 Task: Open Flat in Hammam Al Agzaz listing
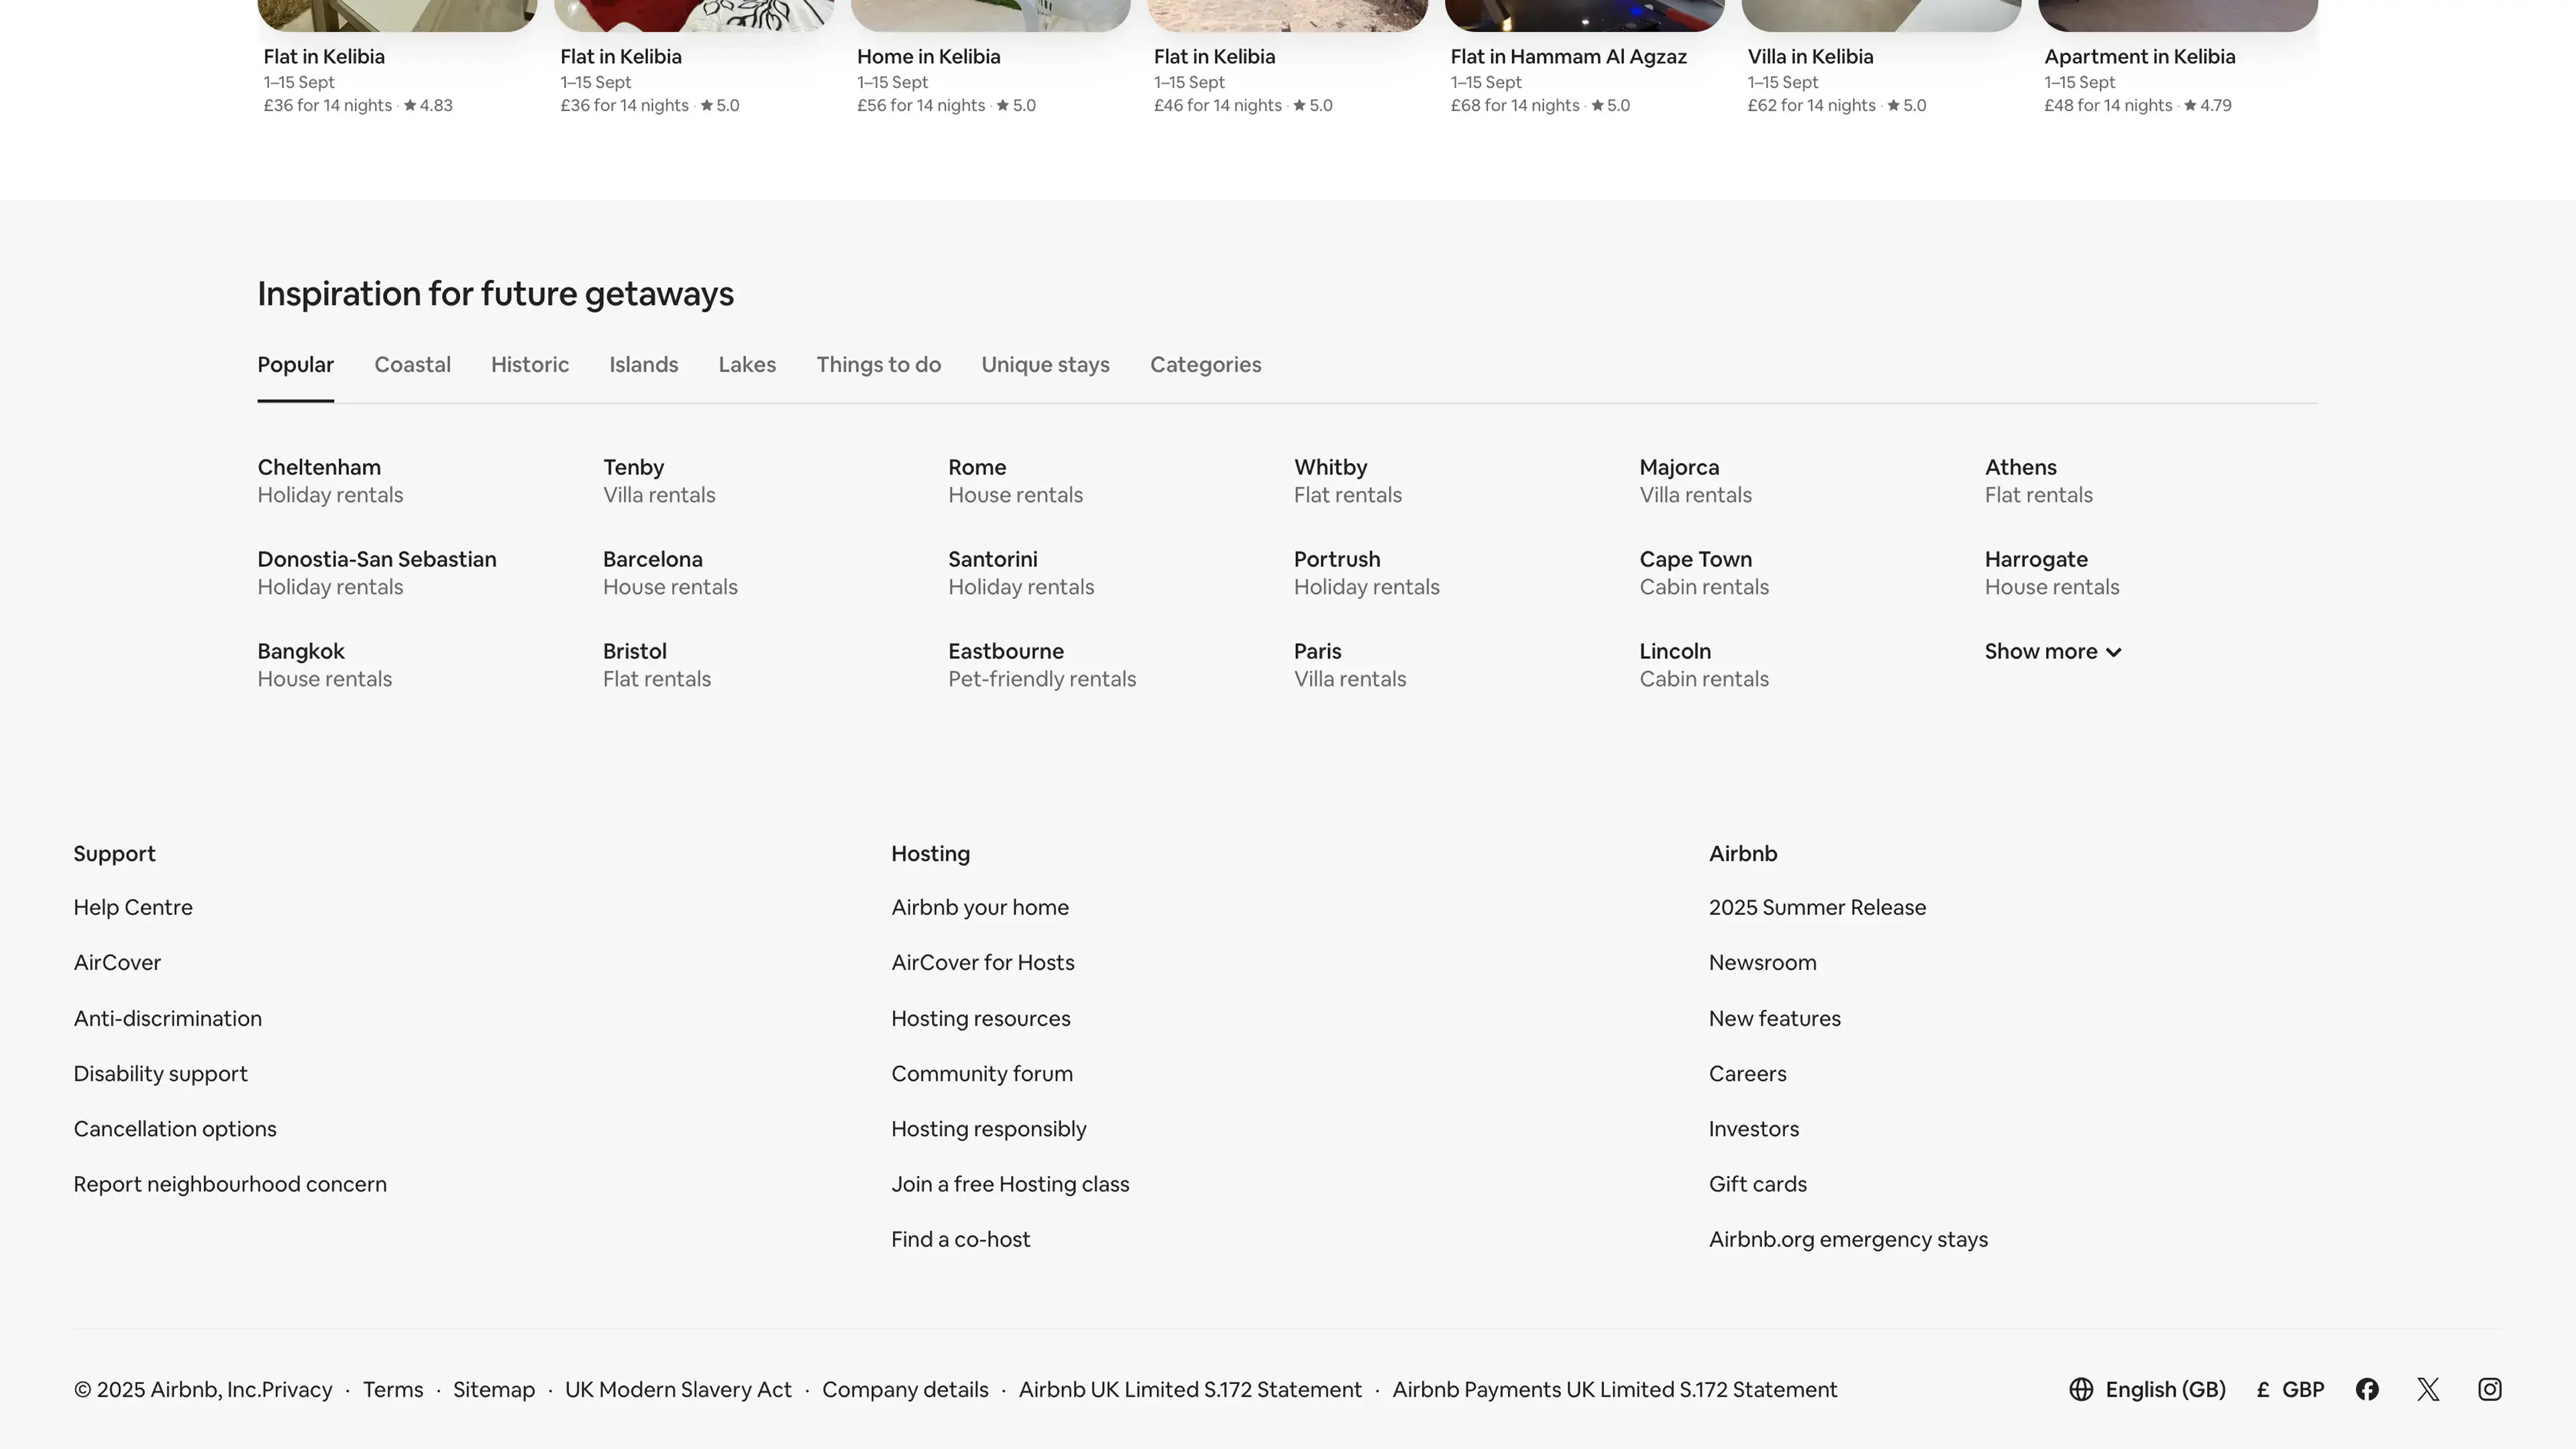tap(1568, 57)
